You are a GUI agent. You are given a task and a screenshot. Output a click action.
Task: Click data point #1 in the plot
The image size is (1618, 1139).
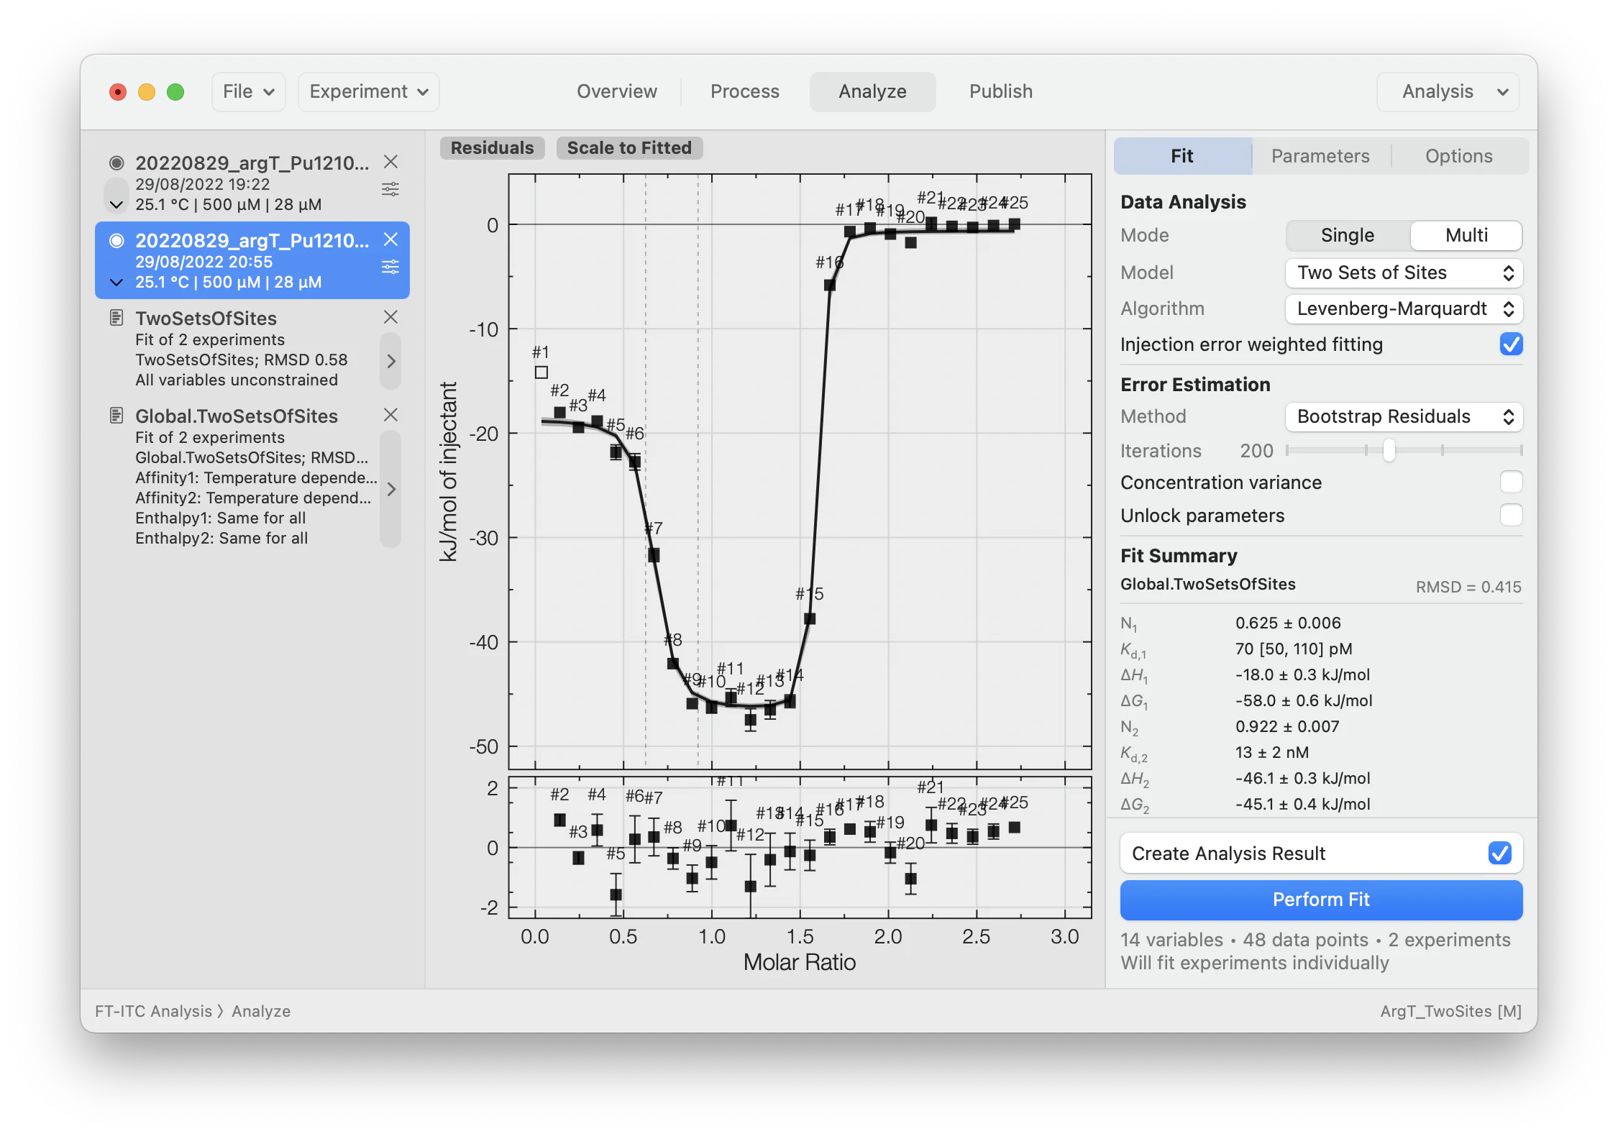tap(541, 372)
